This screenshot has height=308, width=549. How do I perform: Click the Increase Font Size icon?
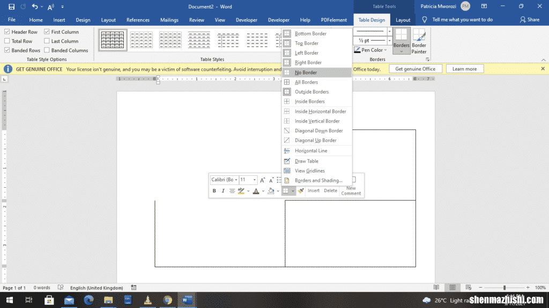[262, 180]
